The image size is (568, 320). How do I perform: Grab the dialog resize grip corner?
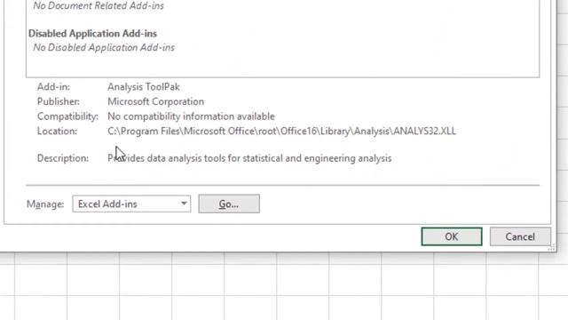552,247
